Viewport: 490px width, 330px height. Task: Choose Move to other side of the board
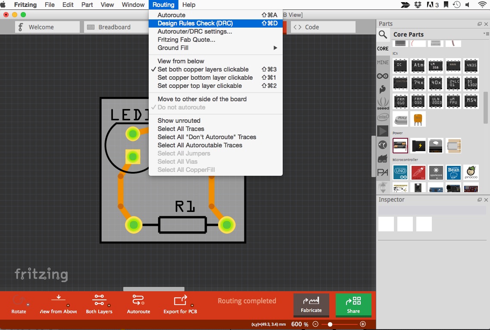click(x=215, y=99)
